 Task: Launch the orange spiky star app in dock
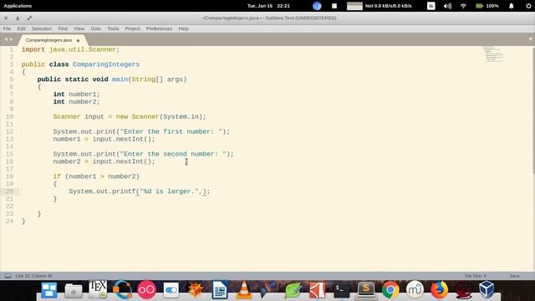196,290
